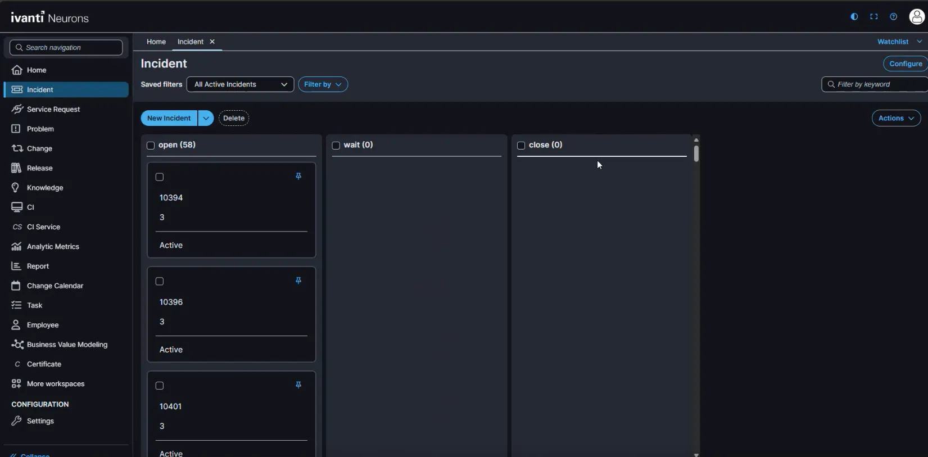Click the Change sidebar icon
The height and width of the screenshot is (457, 928).
click(17, 148)
